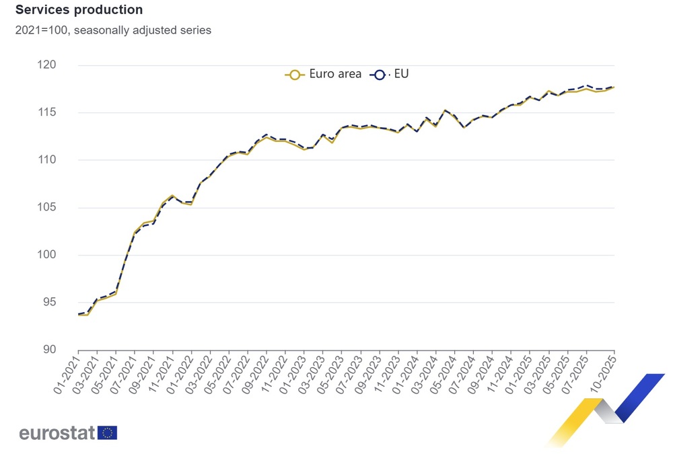Toggle the EU series label in legend
The width and height of the screenshot is (673, 454).
(401, 75)
